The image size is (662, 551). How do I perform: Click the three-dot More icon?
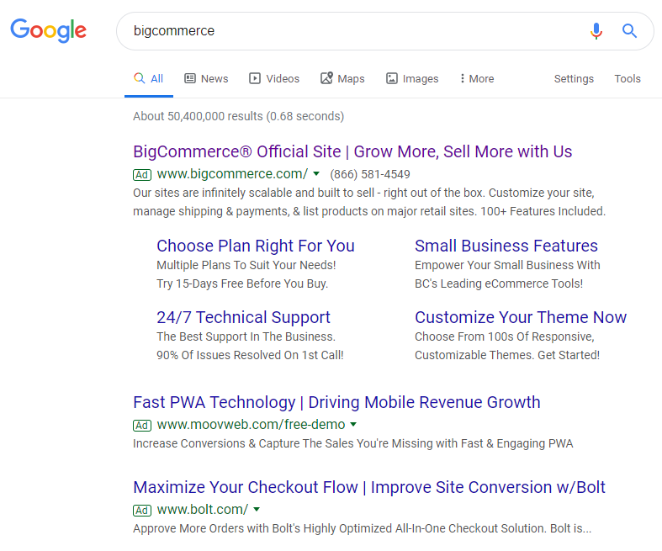point(462,78)
